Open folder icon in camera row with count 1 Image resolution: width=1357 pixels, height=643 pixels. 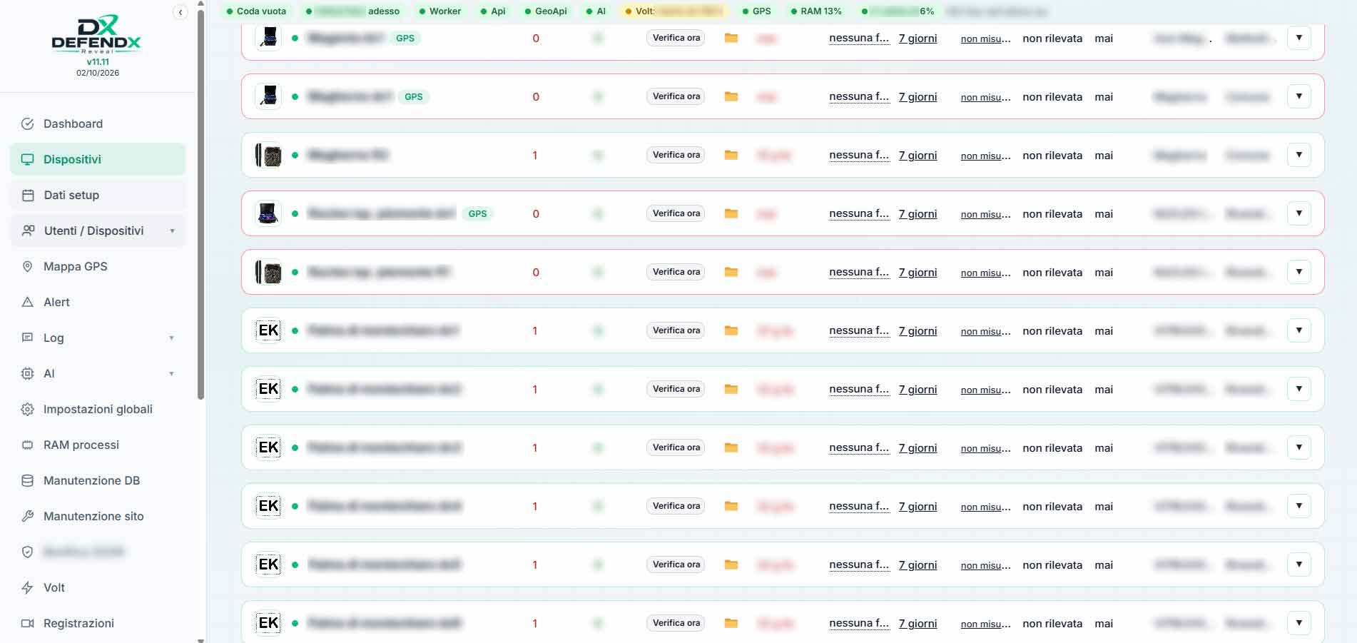731,155
